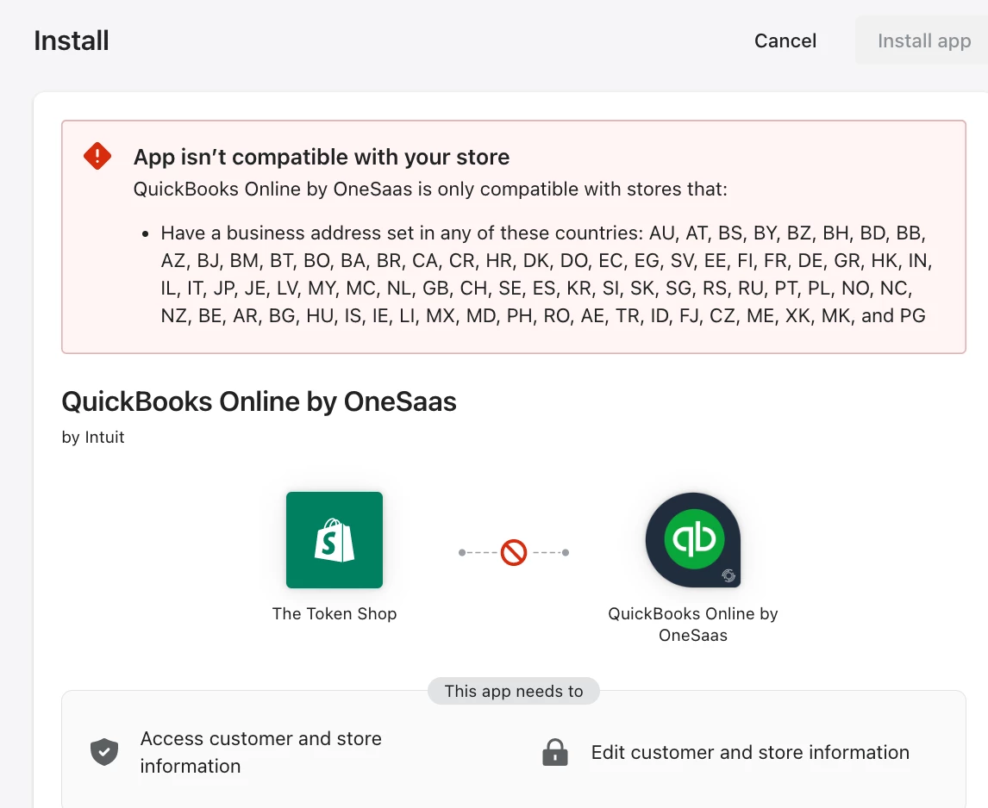Viewport: 988px width, 808px height.
Task: Click 'The Token Shop' store label
Action: point(334,613)
